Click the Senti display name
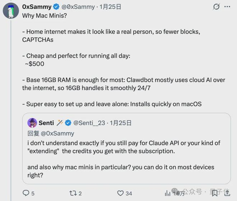This screenshot has width=237, height=201. pos(47,123)
